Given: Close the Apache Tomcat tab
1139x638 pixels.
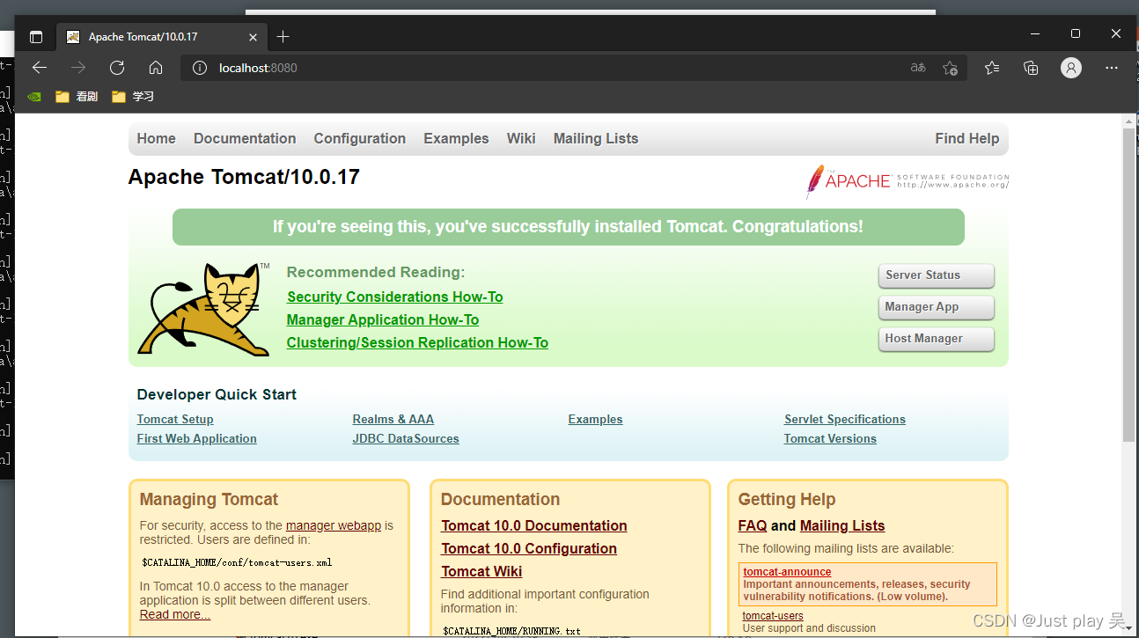Looking at the screenshot, I should click(x=254, y=37).
